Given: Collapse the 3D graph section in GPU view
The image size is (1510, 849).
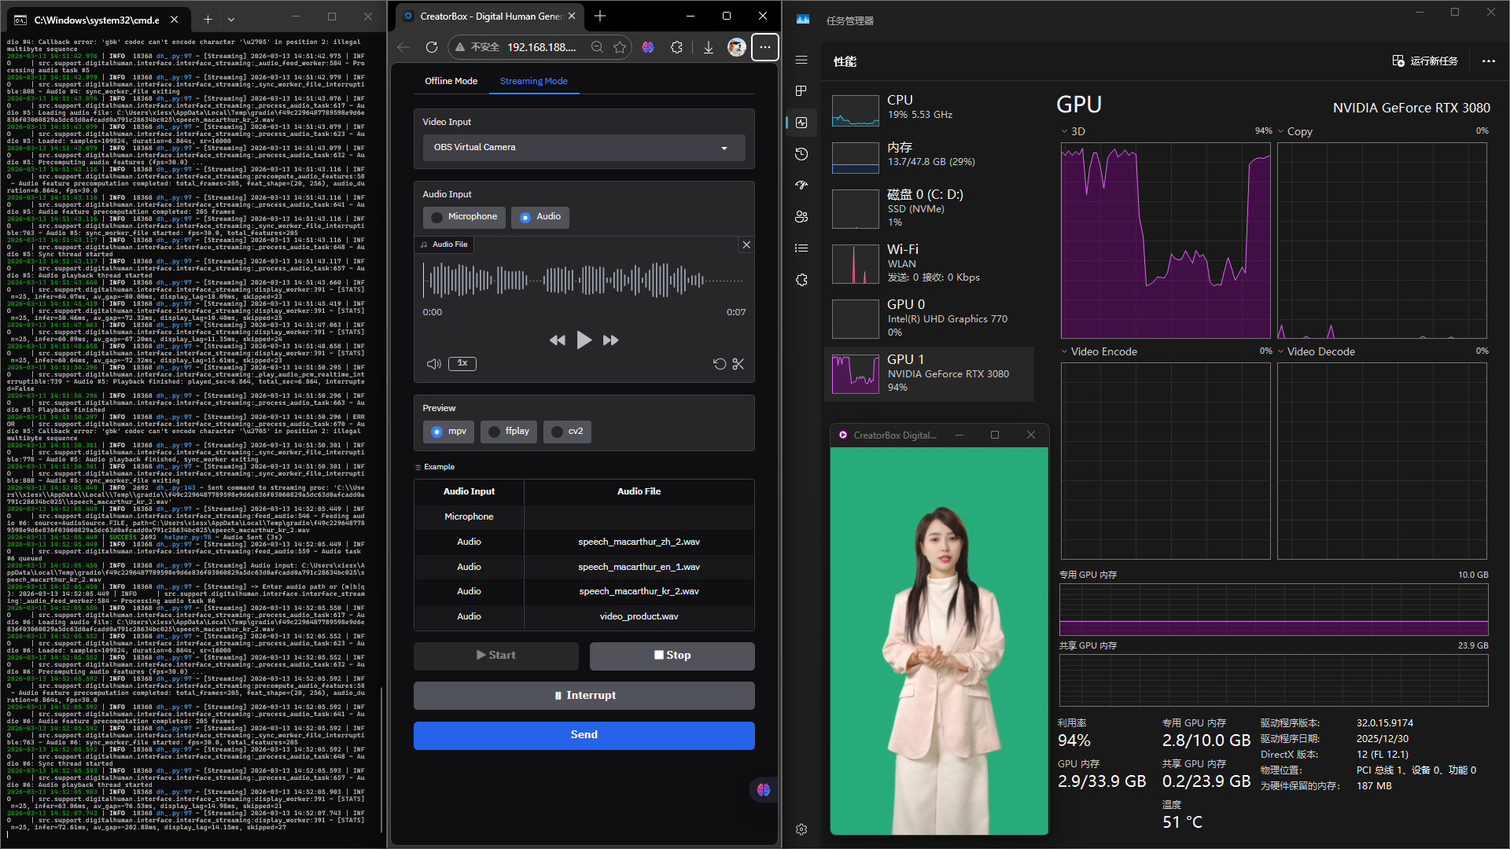Looking at the screenshot, I should [1066, 131].
